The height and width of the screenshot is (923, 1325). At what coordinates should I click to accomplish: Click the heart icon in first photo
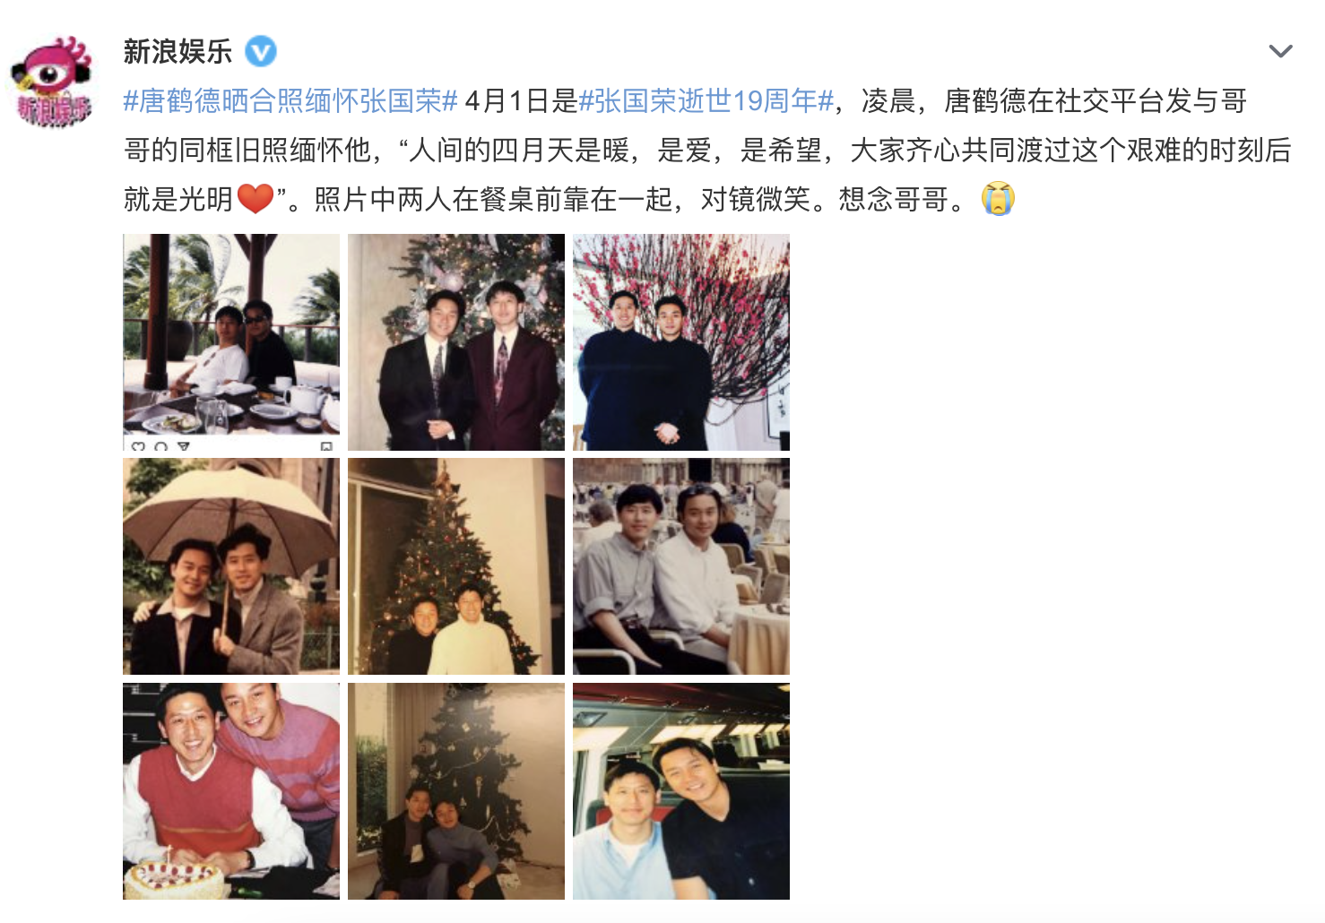click(x=138, y=445)
